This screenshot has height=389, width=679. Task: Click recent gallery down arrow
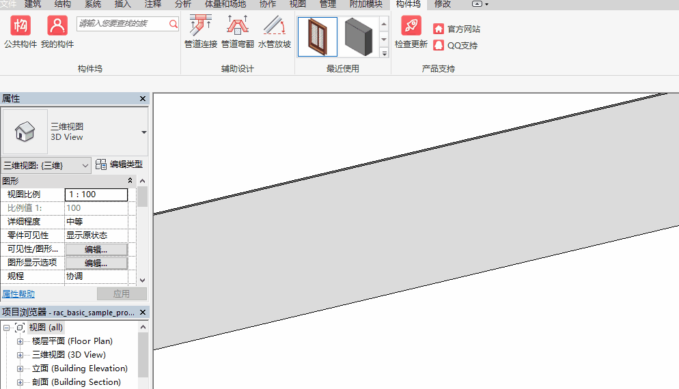[384, 40]
